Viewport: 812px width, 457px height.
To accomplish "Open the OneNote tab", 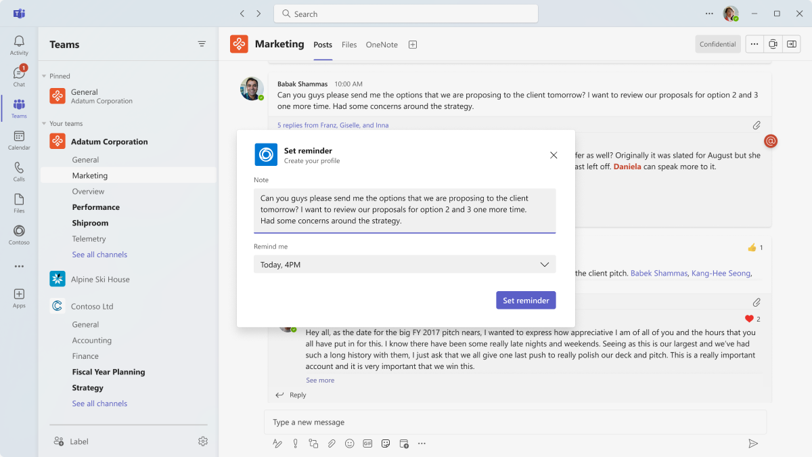I will tap(382, 45).
